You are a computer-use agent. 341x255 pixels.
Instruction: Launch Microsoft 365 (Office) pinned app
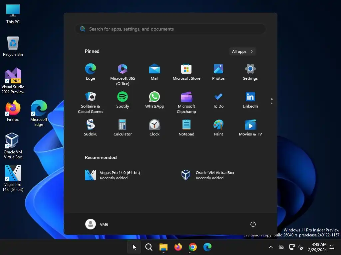123,74
